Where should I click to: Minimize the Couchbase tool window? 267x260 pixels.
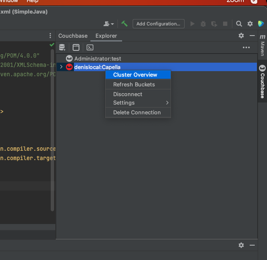(252, 36)
